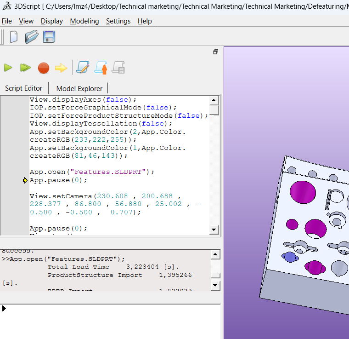
Task: Click the grayed-out save script icon
Action: 118,68
